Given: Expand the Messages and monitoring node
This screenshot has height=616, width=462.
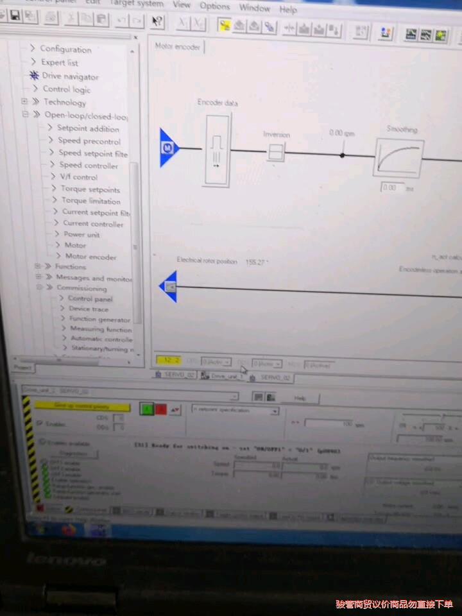Looking at the screenshot, I should [x=38, y=277].
